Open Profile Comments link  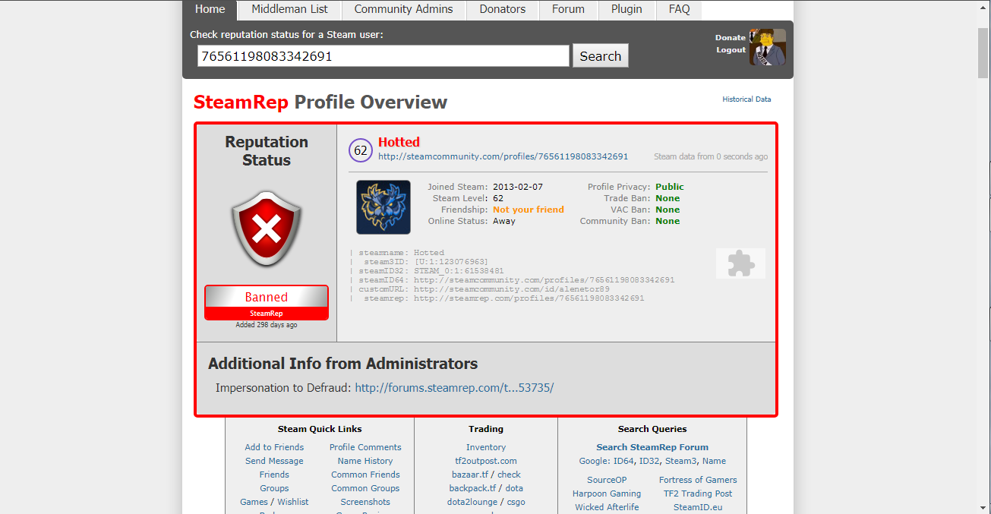click(365, 447)
